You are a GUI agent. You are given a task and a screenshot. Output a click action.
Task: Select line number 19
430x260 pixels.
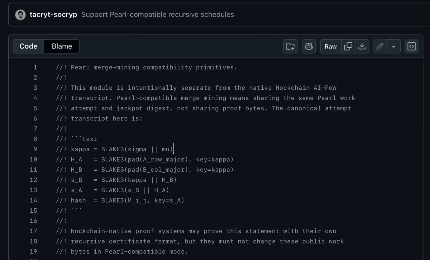click(x=33, y=251)
